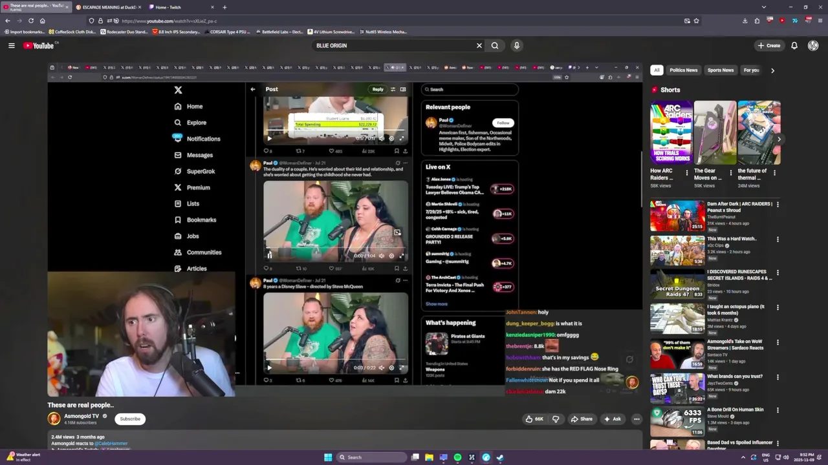Select the Politics News filter chip

[x=683, y=70]
